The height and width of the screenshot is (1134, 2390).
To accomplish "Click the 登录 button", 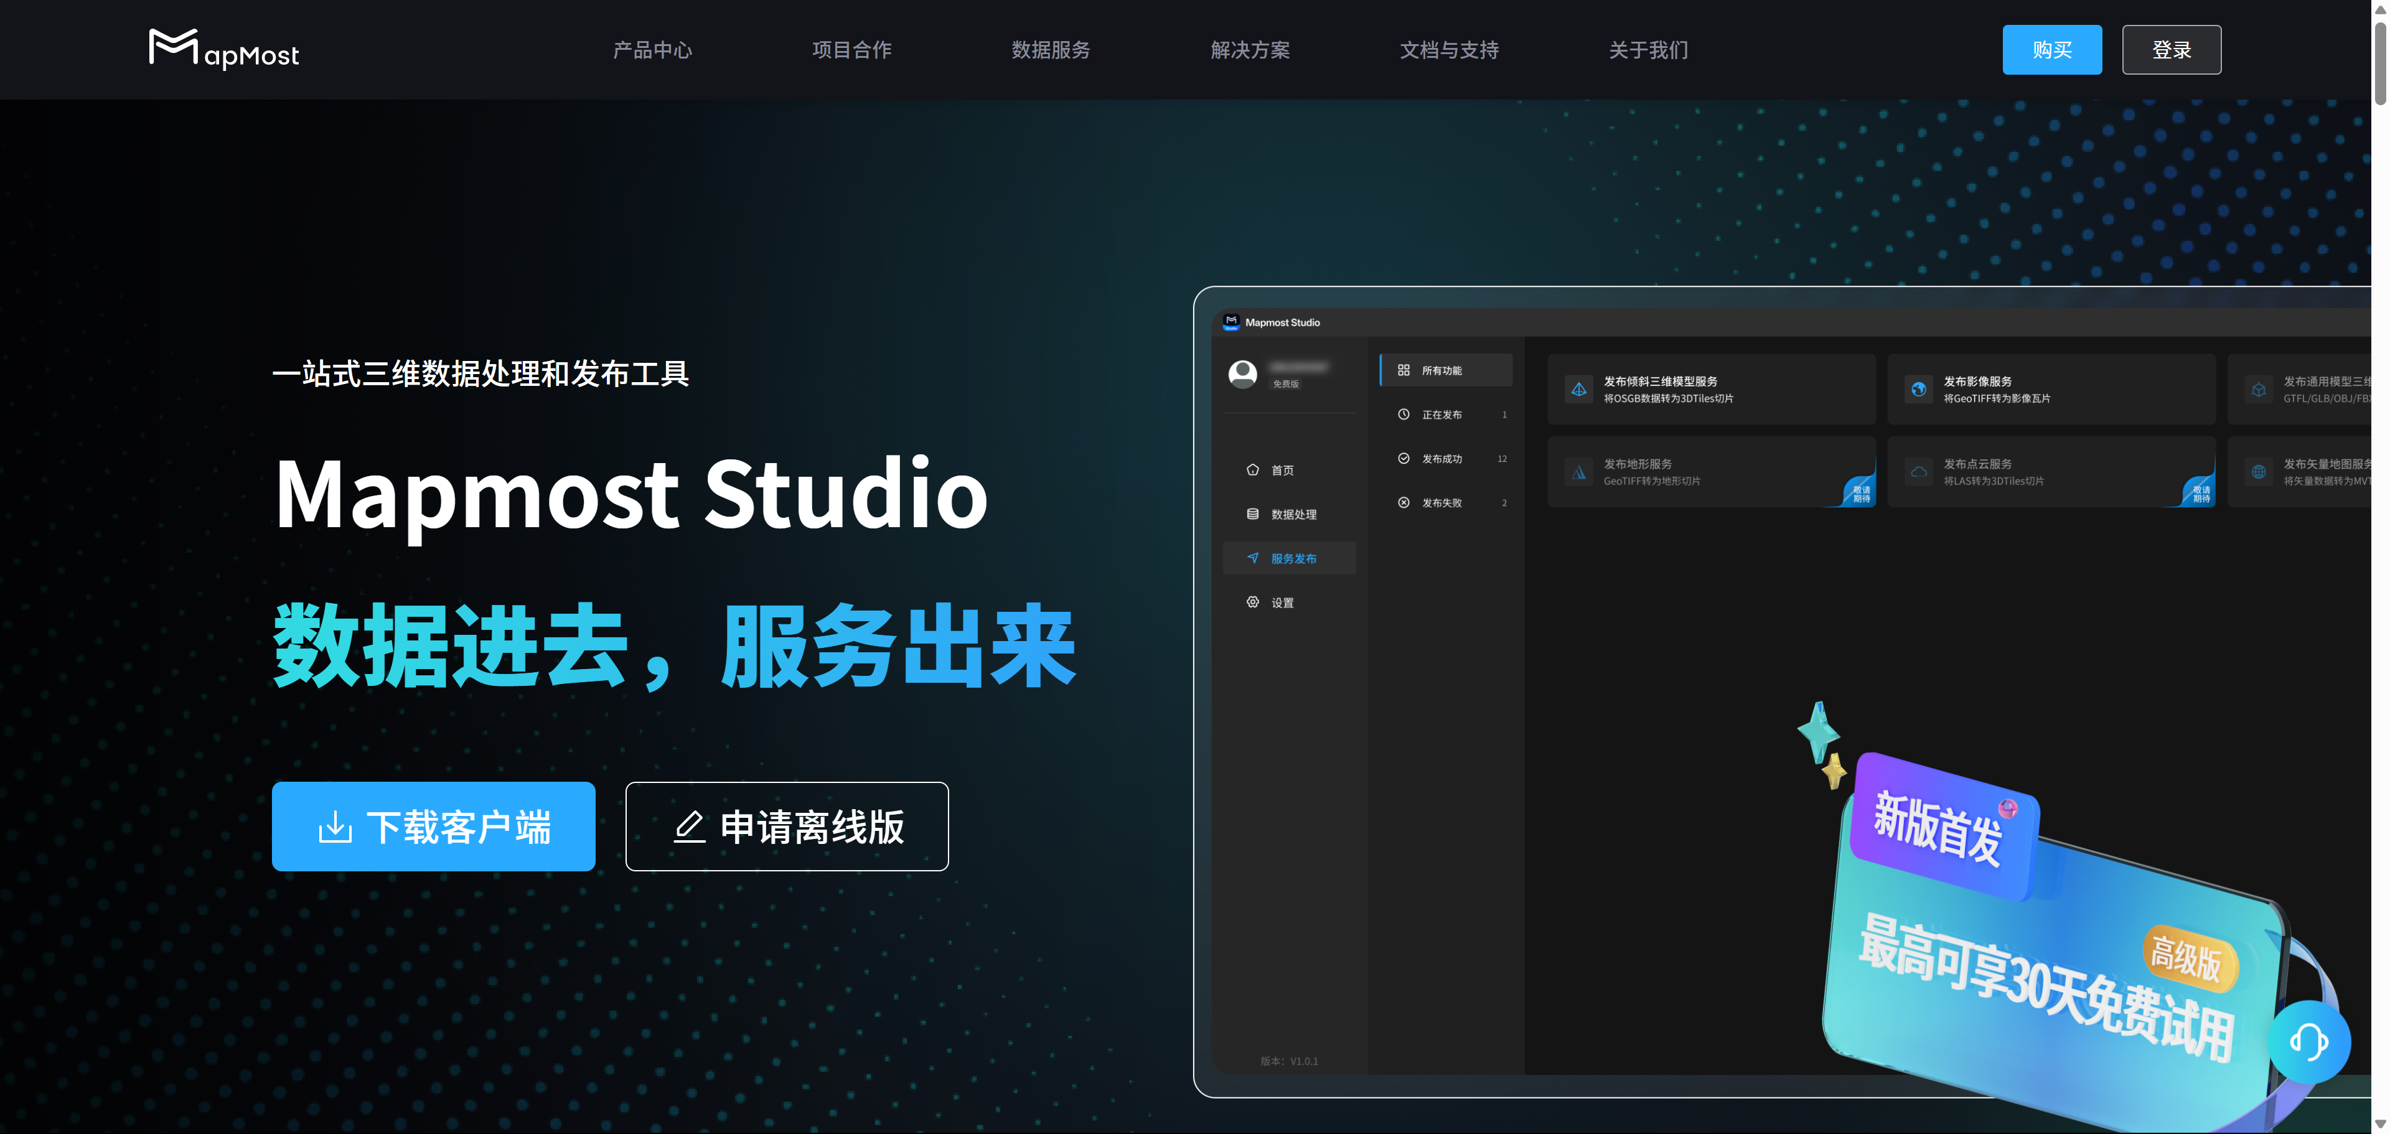I will click(2172, 50).
